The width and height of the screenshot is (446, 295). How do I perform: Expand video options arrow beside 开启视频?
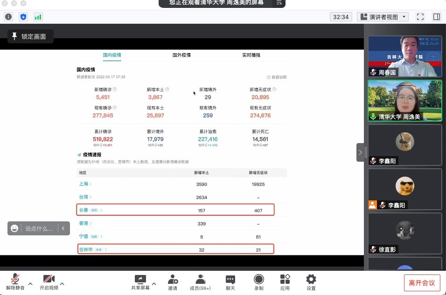click(x=62, y=283)
